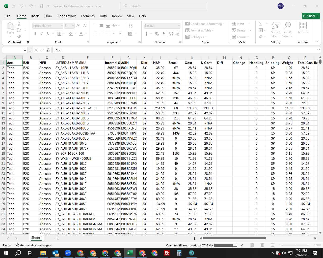Click the Paste icon in Clipboard
The image size is (323, 258).
point(10,26)
